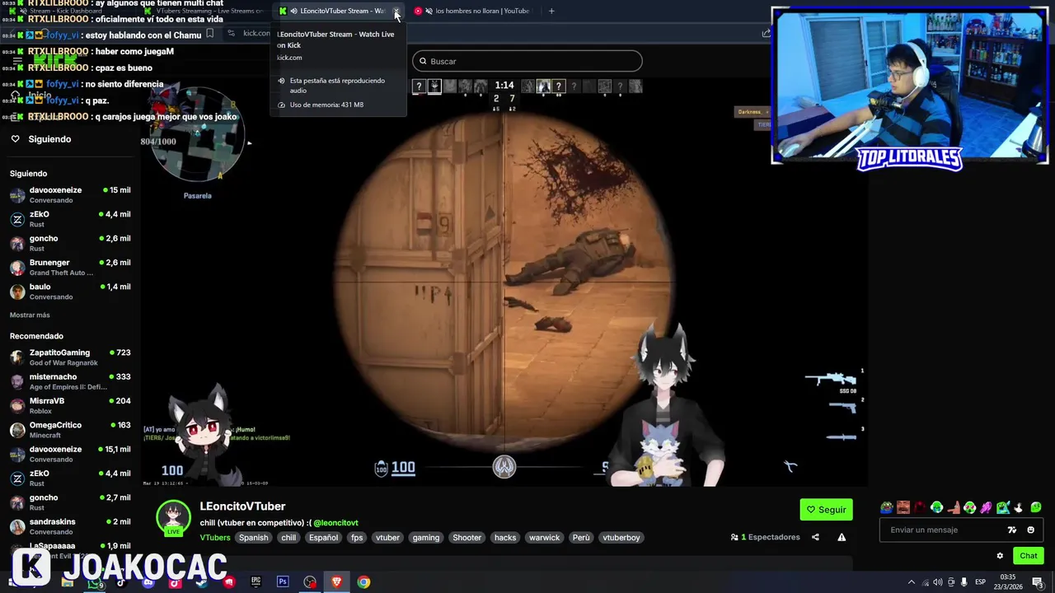Select the fps tag

[x=357, y=537]
